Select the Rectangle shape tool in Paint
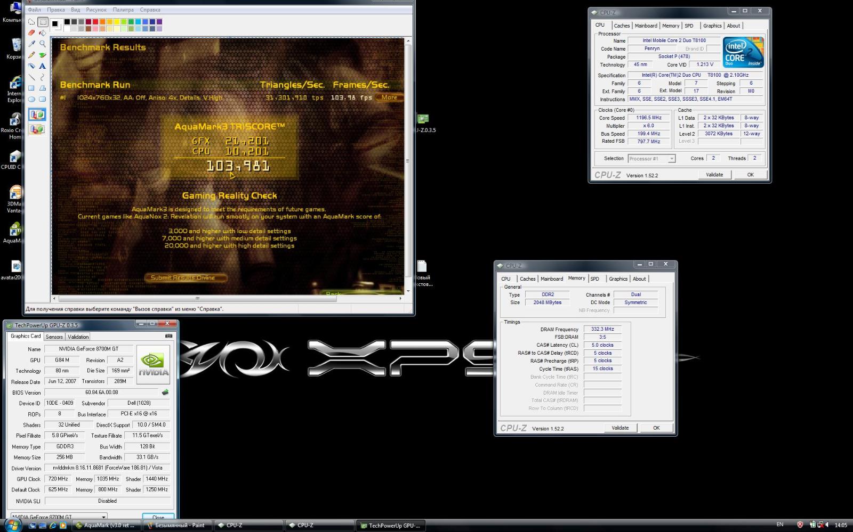This screenshot has height=532, width=853. coord(31,88)
